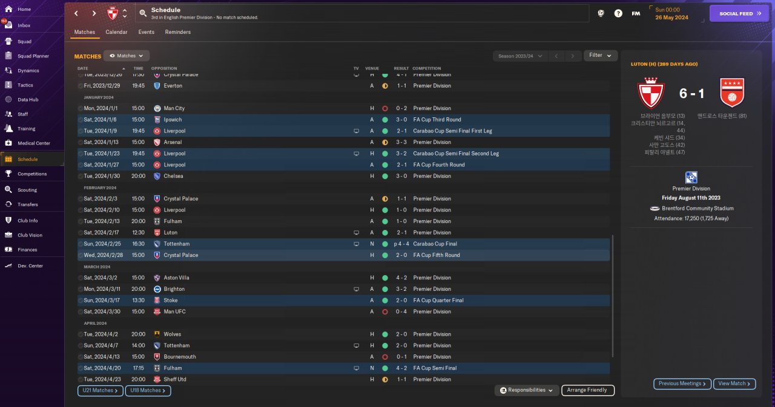
Task: Click the match list vertical scrollbar
Action: (x=613, y=296)
